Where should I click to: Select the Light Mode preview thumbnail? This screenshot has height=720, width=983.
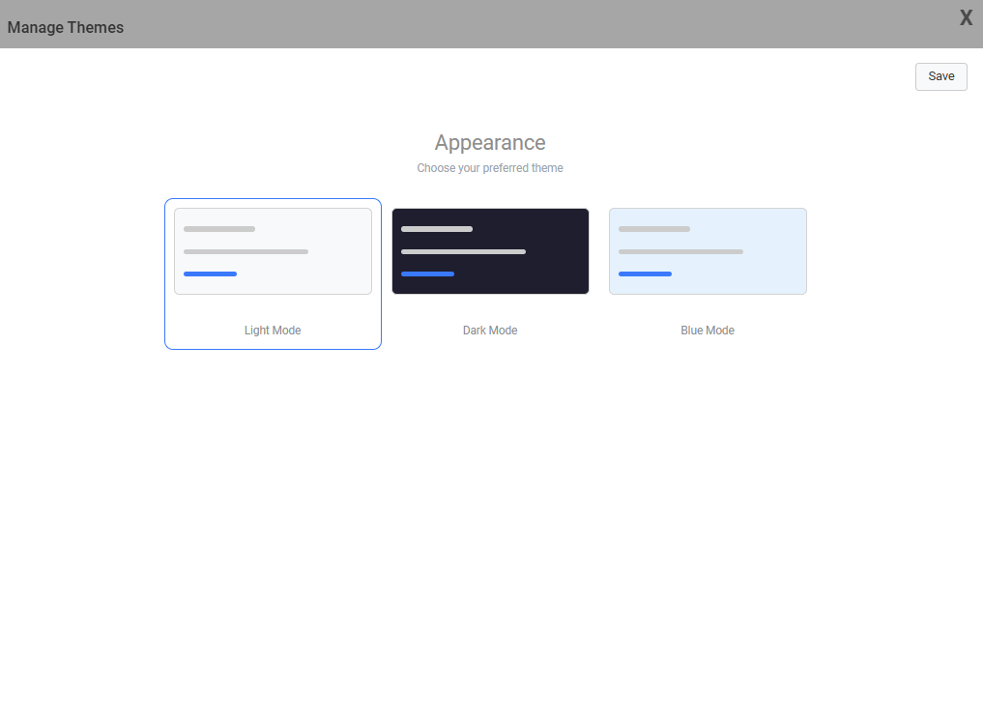[273, 251]
